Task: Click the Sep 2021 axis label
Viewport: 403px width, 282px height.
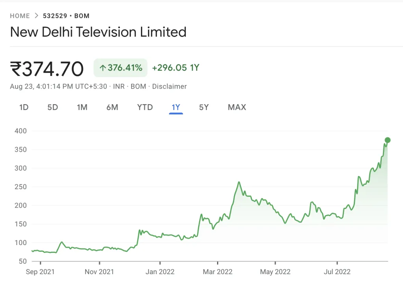Action: (40, 272)
